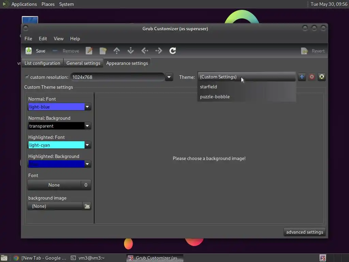
Task: Switch to vm3@vm3 terminal taskbar item
Action: click(88, 258)
